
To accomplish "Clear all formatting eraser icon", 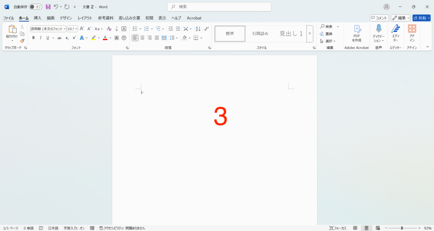I will [x=109, y=28].
